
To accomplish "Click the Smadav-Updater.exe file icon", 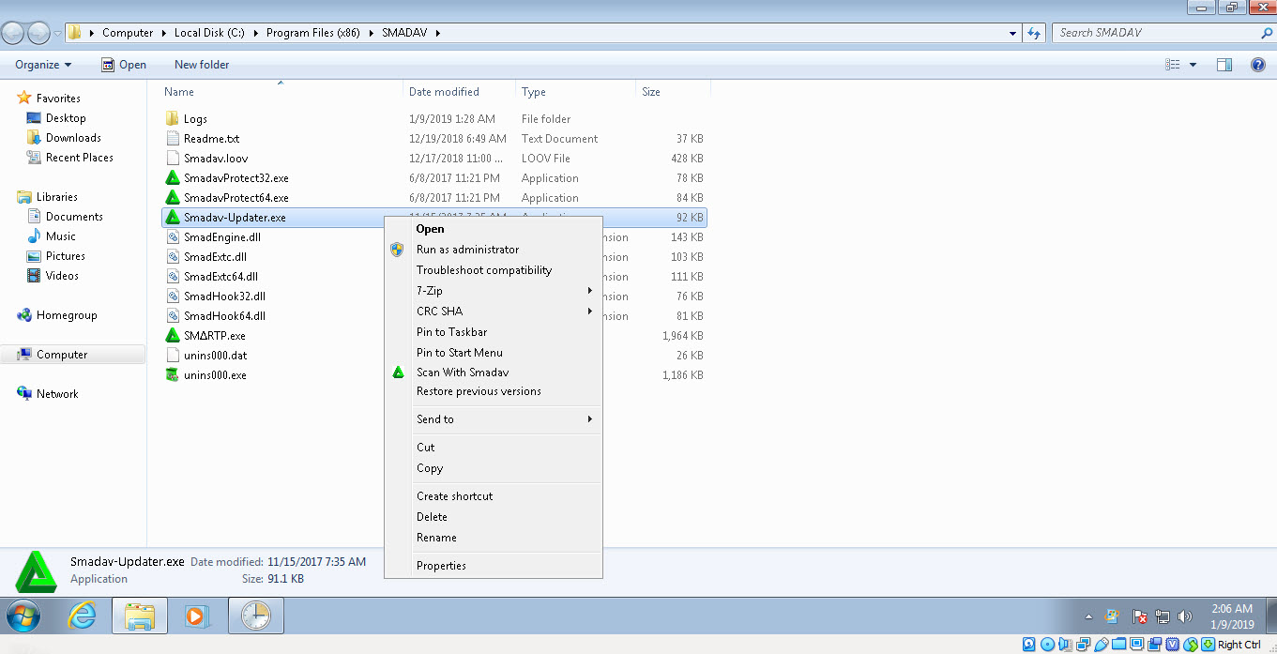I will pyautogui.click(x=173, y=218).
